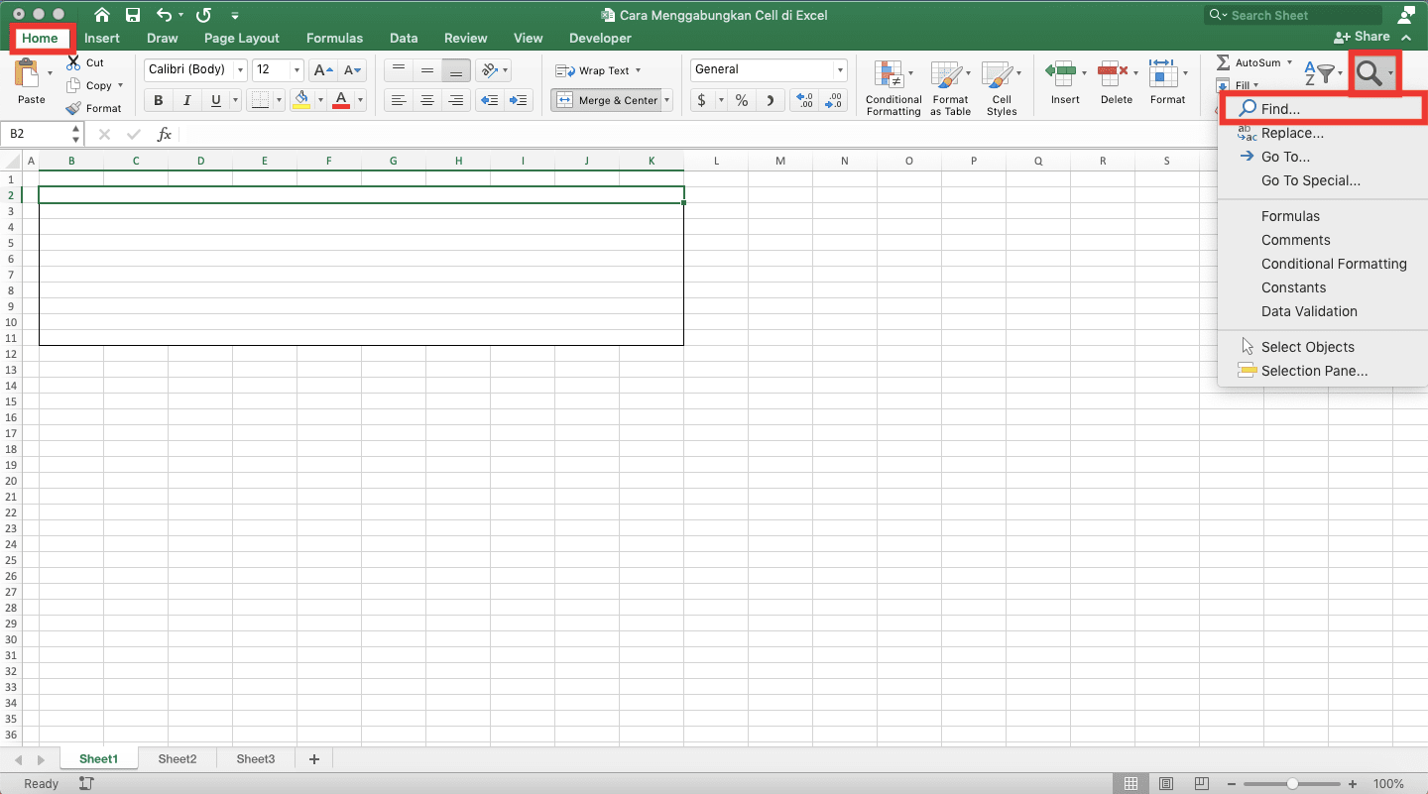Click the Paste clipboard icon

29,72
